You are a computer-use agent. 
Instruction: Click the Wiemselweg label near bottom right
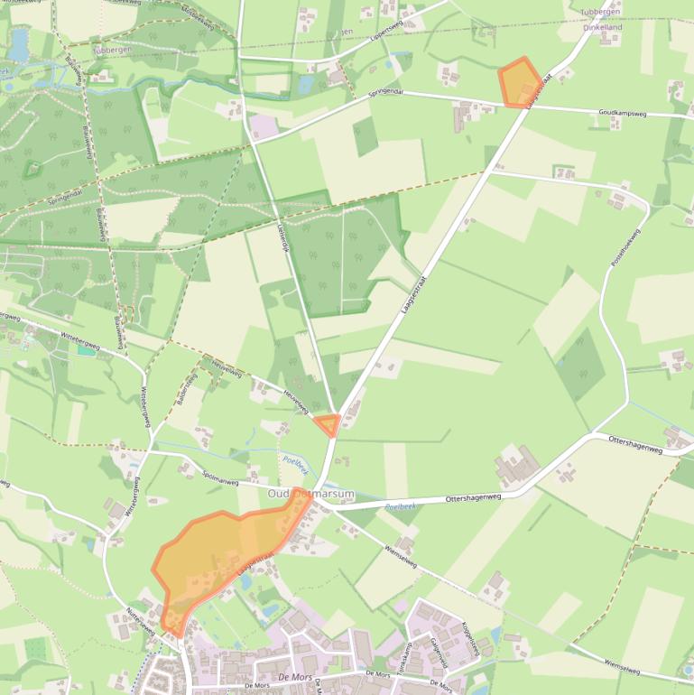pyautogui.click(x=622, y=667)
